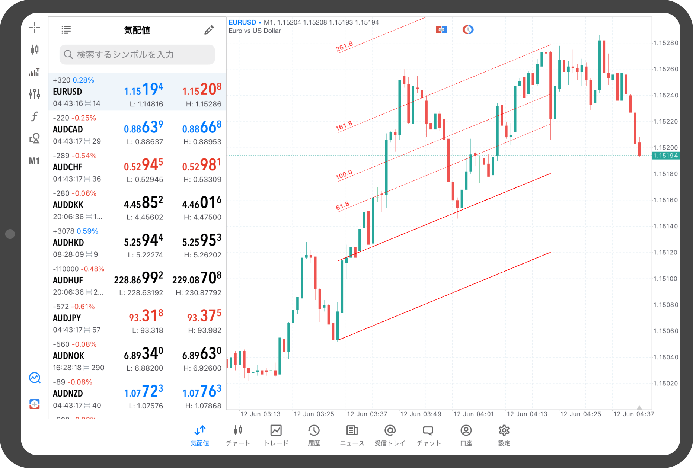Open the 受信トレイ inbox tab
This screenshot has height=468, width=693.
point(390,435)
